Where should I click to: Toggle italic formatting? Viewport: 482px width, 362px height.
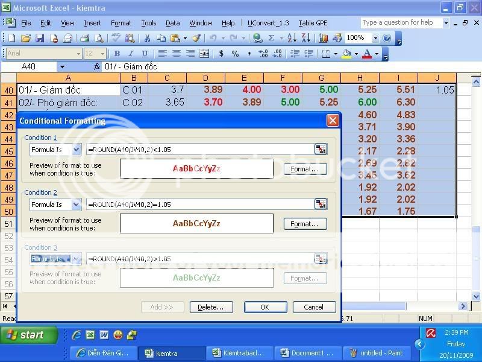(x=131, y=54)
